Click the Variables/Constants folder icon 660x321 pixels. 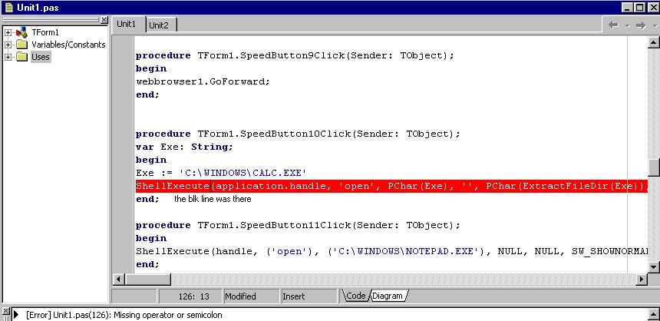click(21, 45)
